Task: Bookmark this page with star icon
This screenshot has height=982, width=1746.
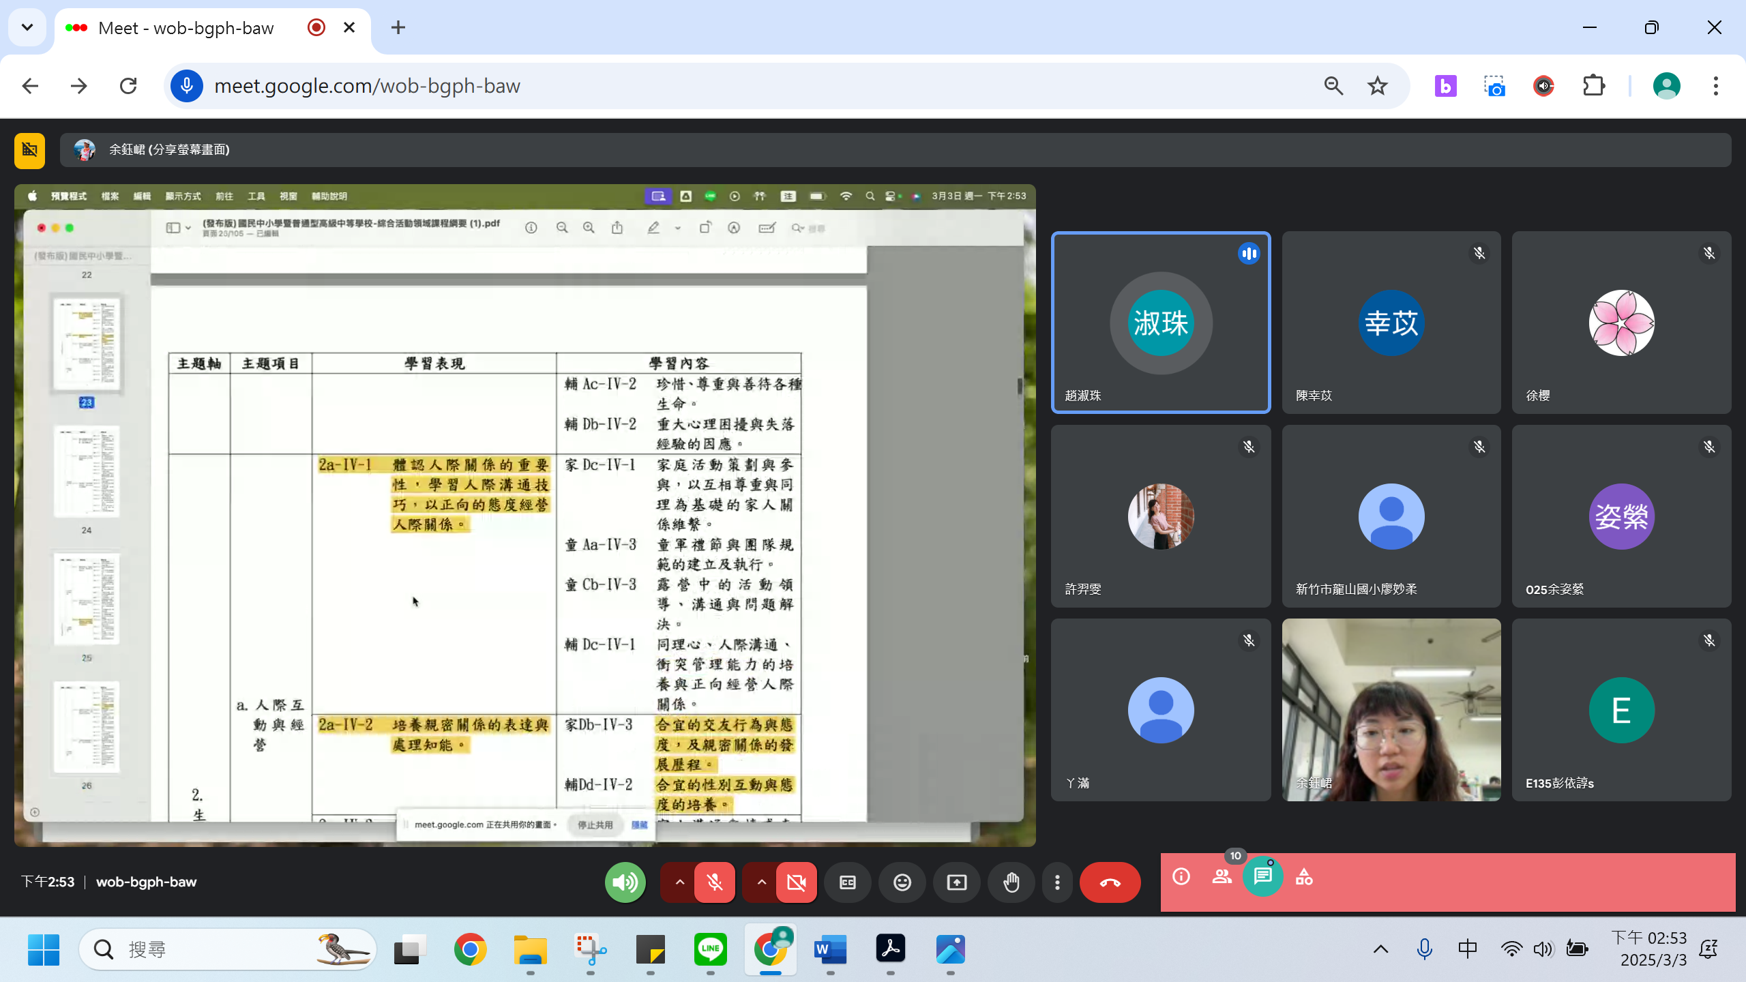Action: [1377, 86]
